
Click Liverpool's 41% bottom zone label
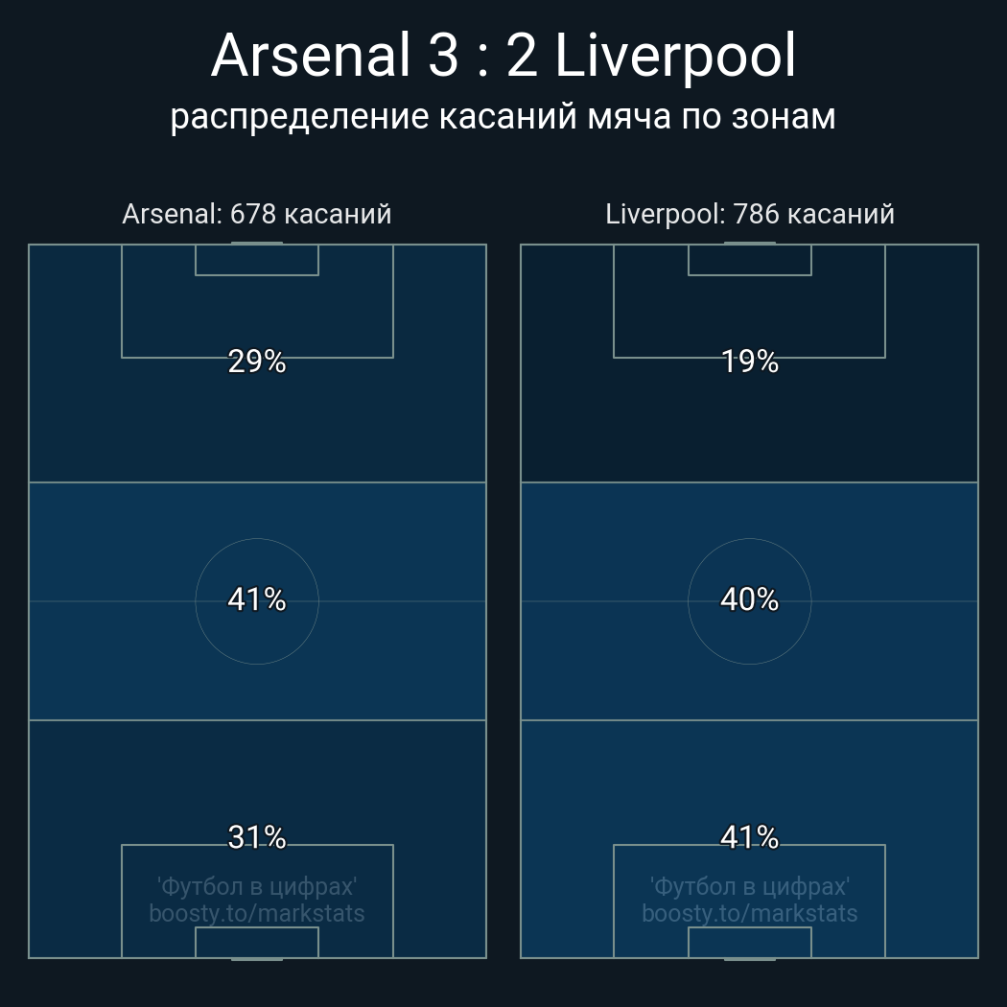750,837
